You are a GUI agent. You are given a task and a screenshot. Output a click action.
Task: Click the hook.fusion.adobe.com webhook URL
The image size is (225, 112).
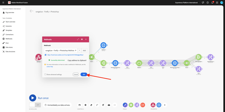65,55
